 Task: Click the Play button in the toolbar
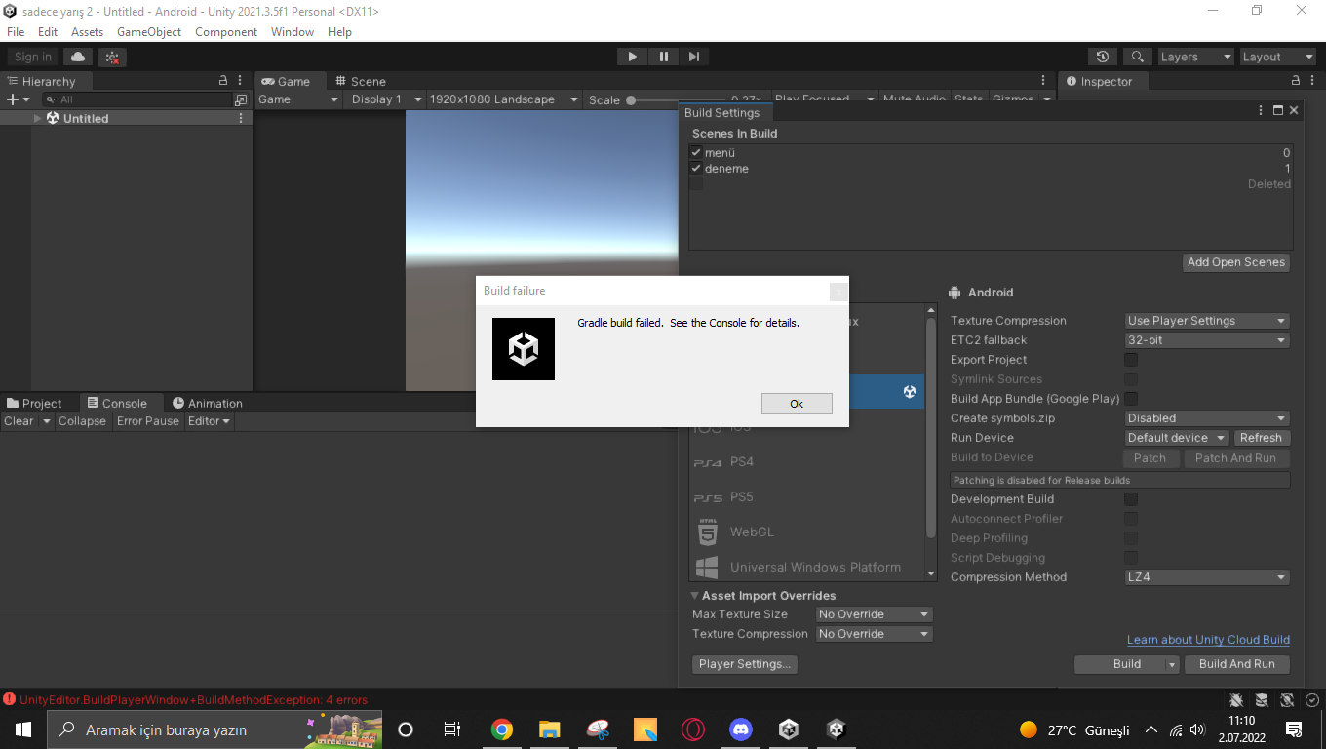(633, 57)
